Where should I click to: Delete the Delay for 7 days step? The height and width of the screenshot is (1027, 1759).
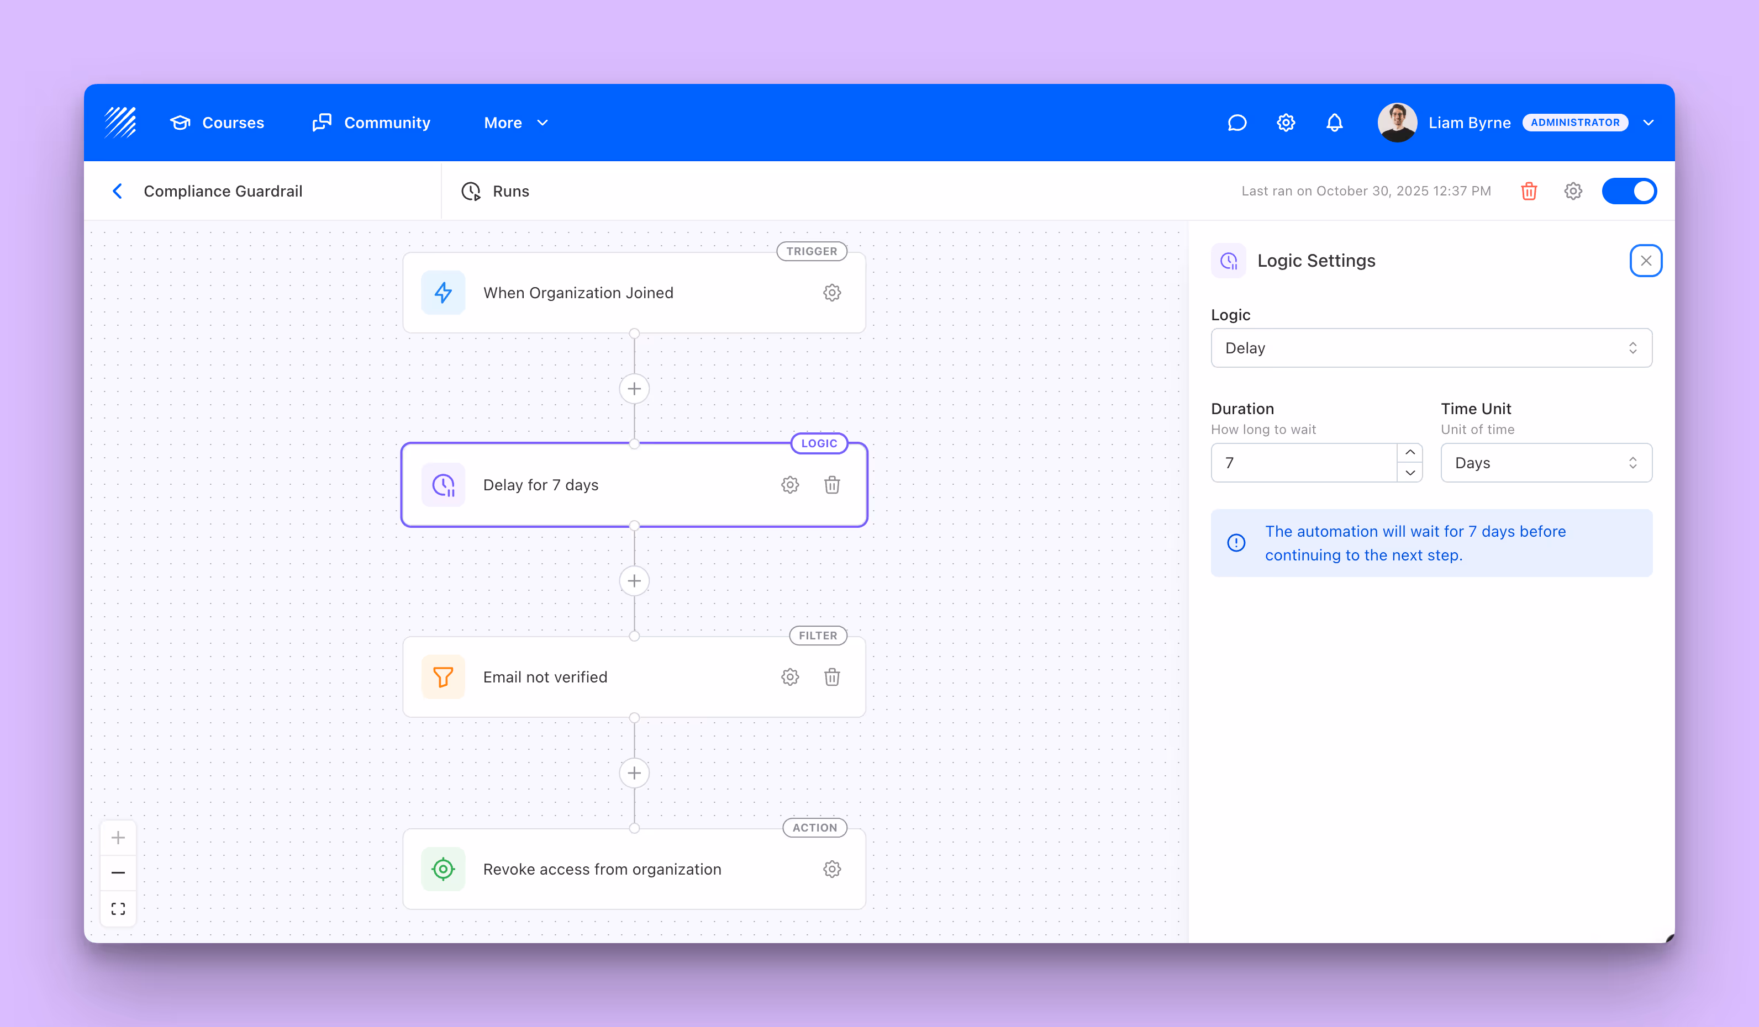point(831,485)
